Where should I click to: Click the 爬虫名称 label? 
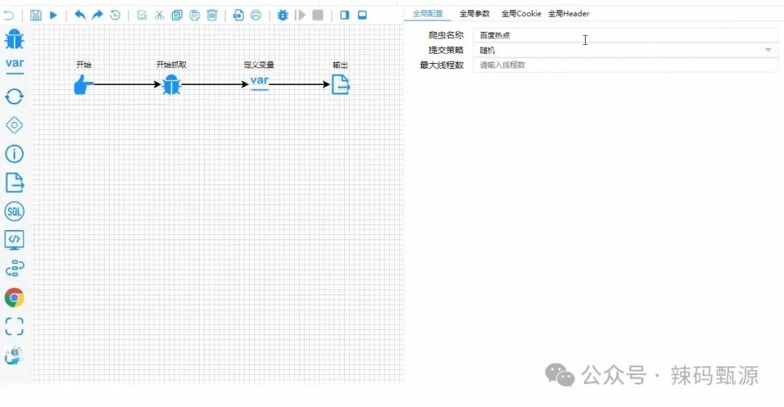pos(446,35)
